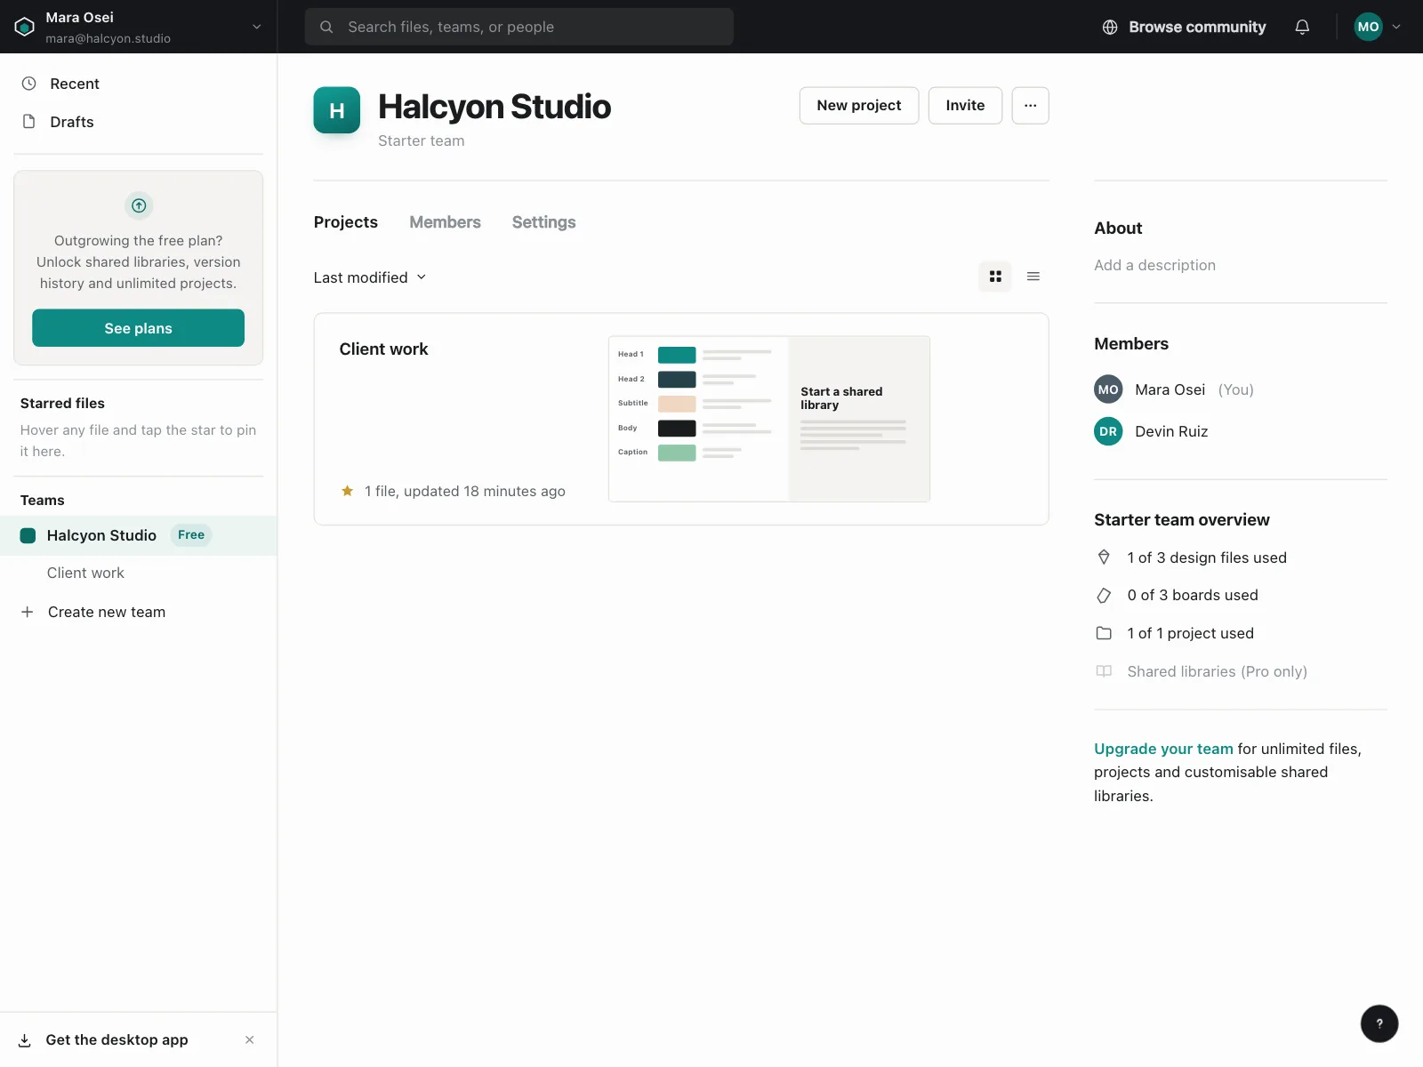Click the upgrade arrow icon in plan card
1423x1067 pixels.
point(139,205)
